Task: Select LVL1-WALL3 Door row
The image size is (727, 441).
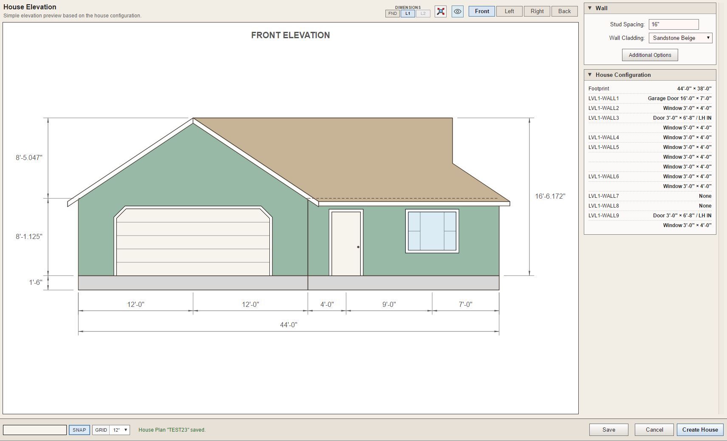Action: coord(650,118)
